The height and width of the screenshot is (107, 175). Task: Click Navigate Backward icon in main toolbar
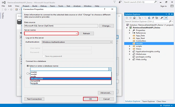coord(5,10)
